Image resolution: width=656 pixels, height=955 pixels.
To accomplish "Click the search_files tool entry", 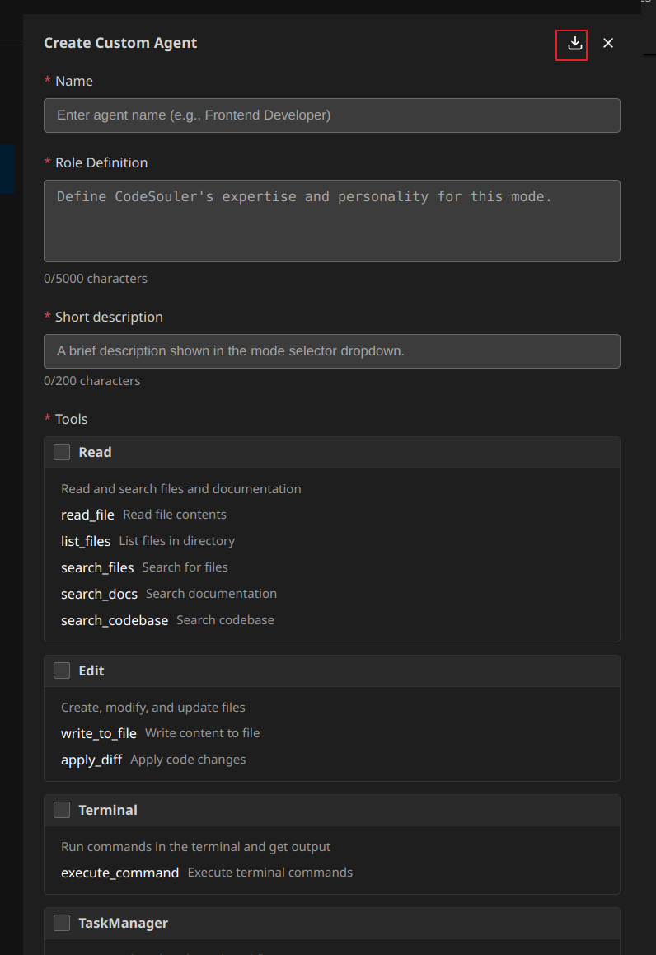I will click(x=97, y=567).
